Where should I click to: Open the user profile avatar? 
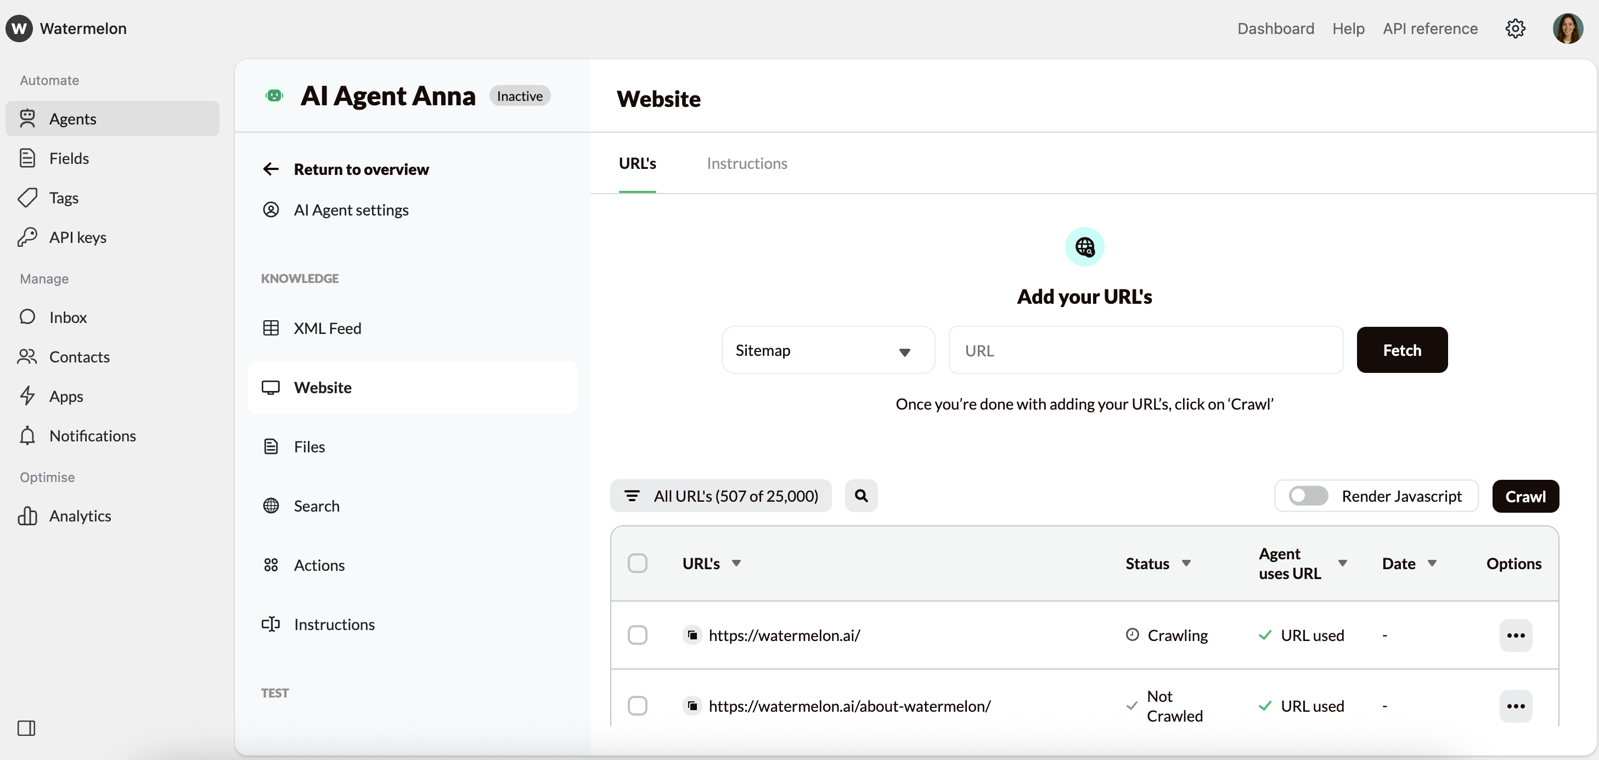[x=1567, y=29]
